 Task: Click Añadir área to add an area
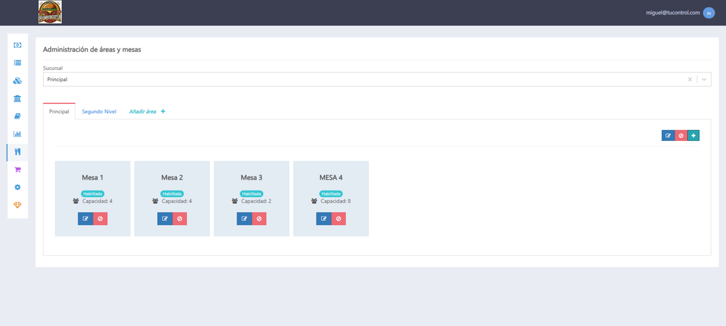(x=143, y=111)
